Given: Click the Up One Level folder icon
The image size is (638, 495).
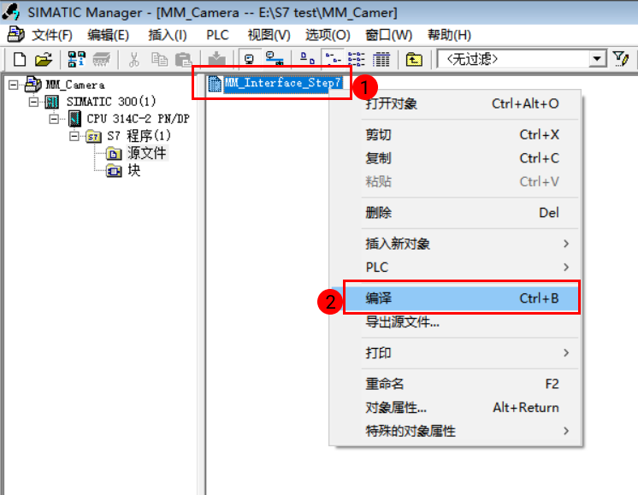Looking at the screenshot, I should click(414, 59).
